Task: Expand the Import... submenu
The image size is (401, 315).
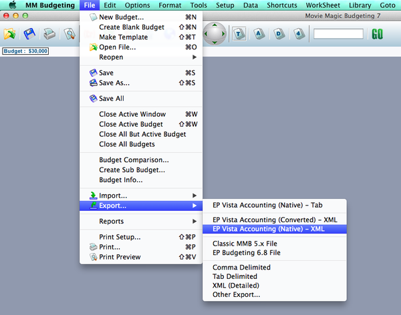Action: 141,196
